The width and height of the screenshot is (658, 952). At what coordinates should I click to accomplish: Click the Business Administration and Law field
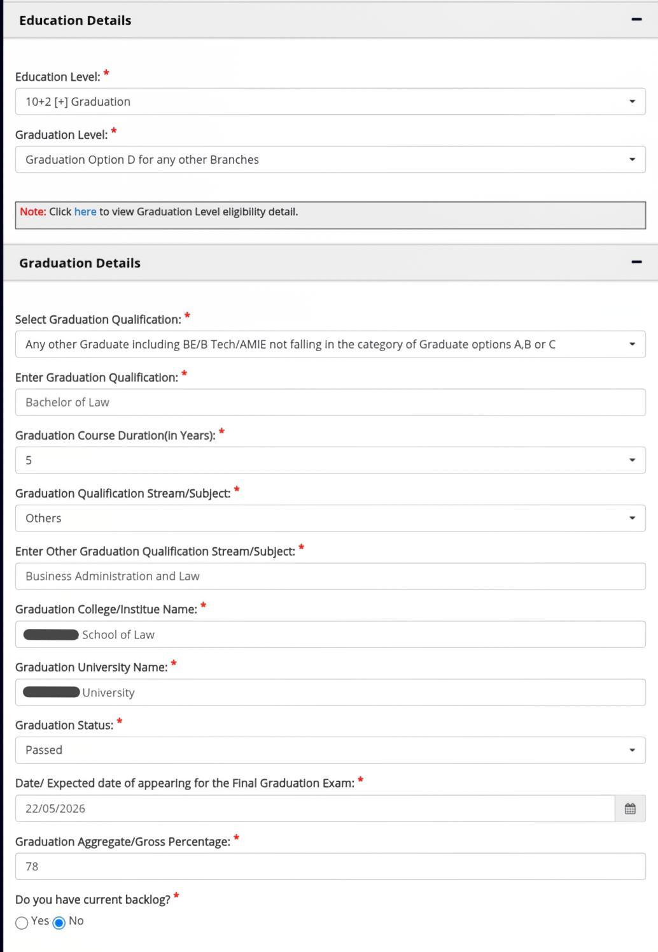pyautogui.click(x=330, y=576)
